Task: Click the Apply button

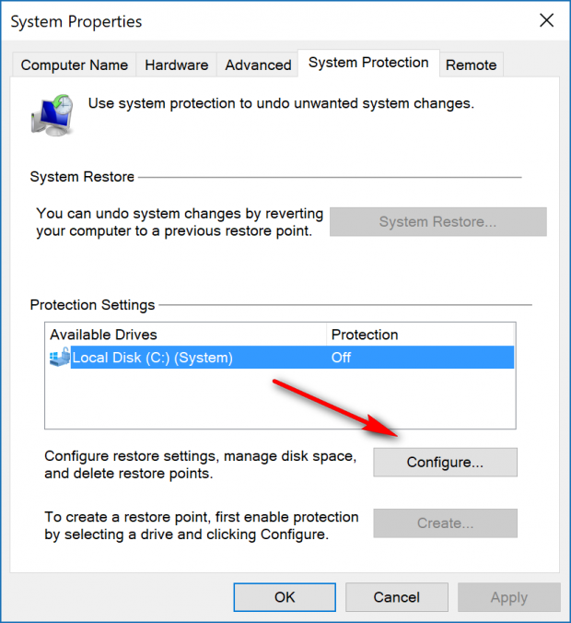Action: click(x=508, y=597)
